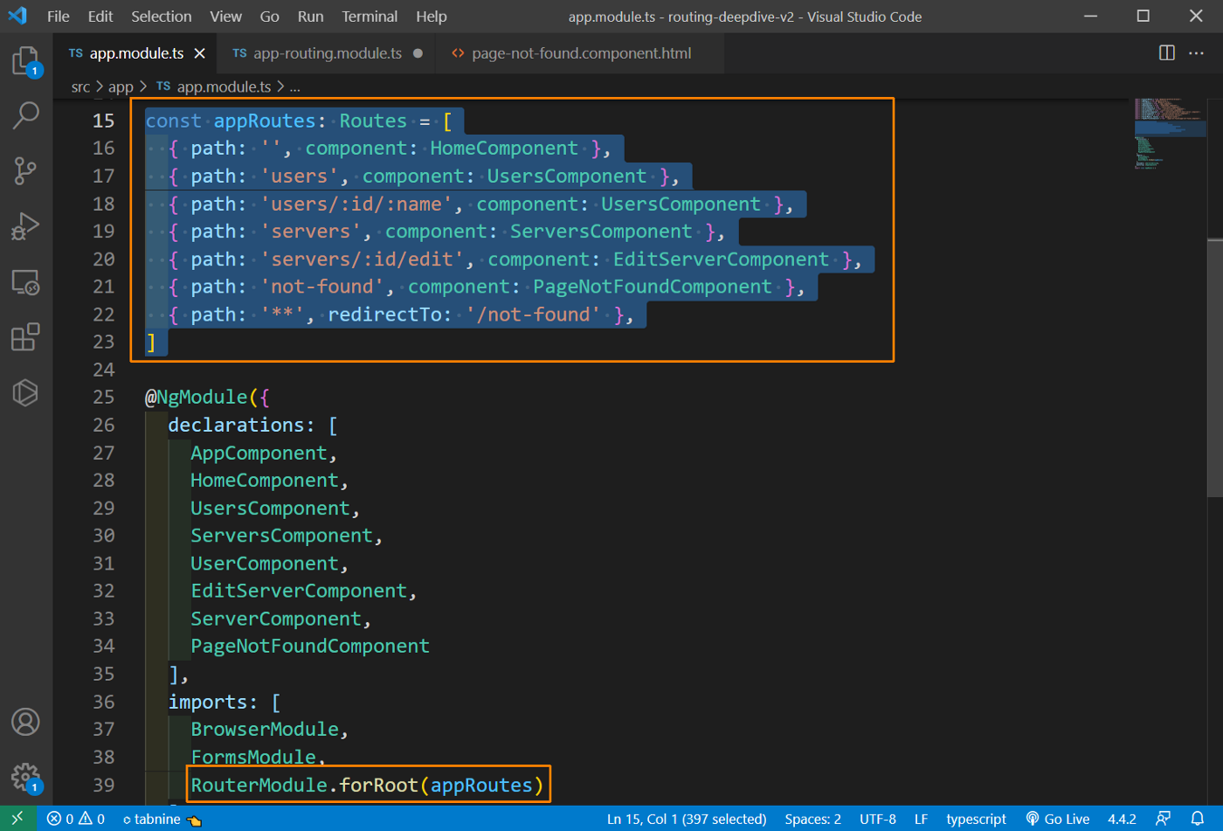Click TypeScript version 4.4.2

(x=1122, y=819)
